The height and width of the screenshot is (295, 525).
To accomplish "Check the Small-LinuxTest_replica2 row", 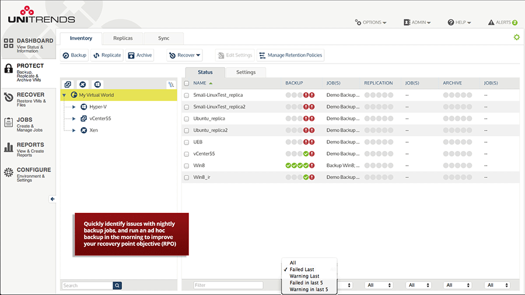I will pyautogui.click(x=187, y=107).
